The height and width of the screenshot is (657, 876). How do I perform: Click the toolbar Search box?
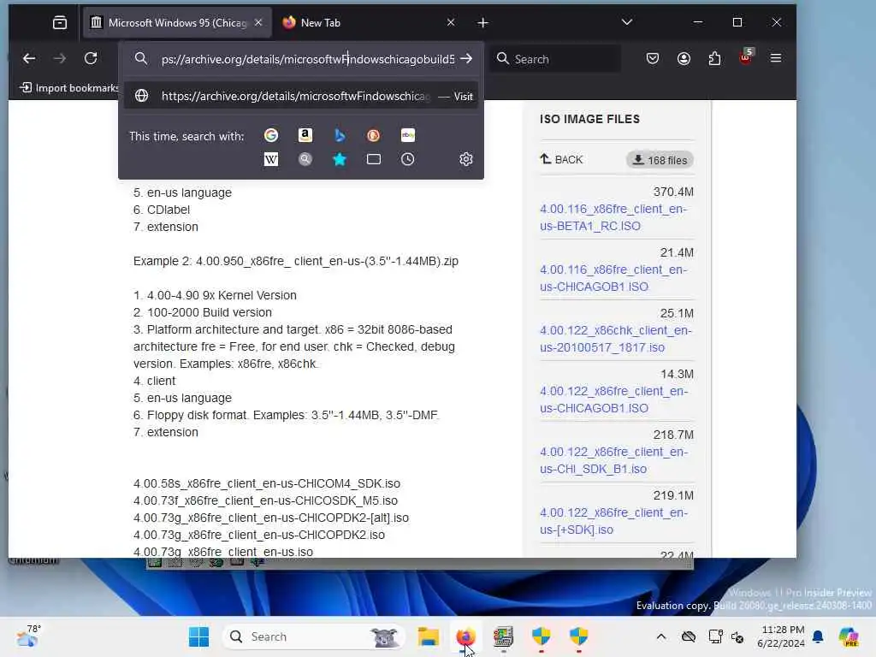point(556,59)
